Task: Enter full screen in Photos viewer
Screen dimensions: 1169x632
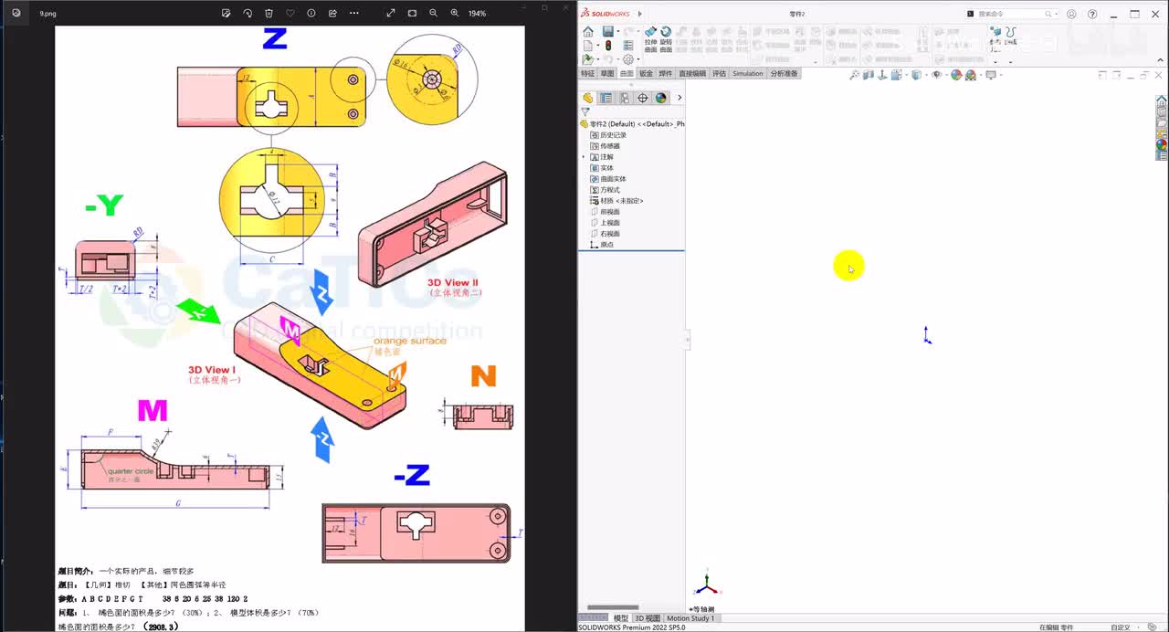Action: (x=391, y=14)
